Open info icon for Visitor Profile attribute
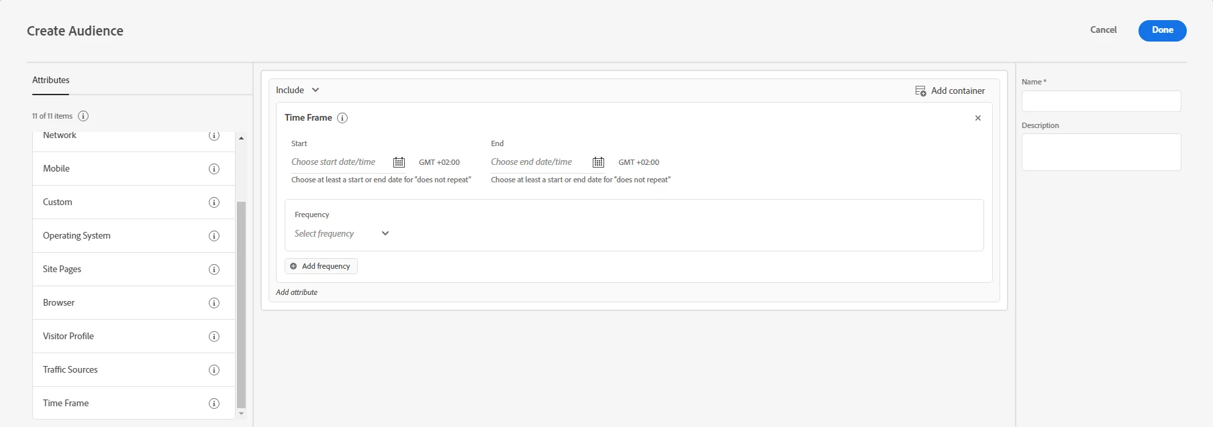The width and height of the screenshot is (1213, 427). tap(214, 337)
